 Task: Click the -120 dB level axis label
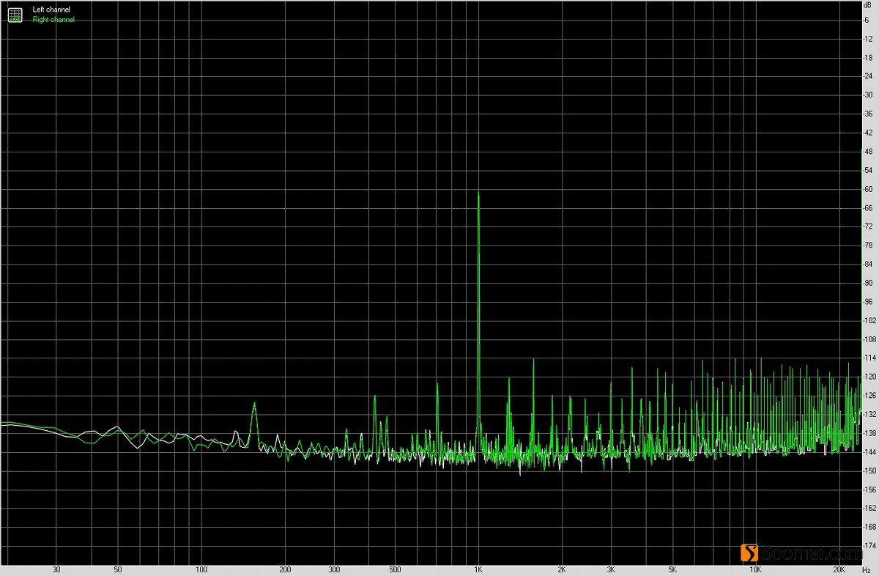[867, 377]
